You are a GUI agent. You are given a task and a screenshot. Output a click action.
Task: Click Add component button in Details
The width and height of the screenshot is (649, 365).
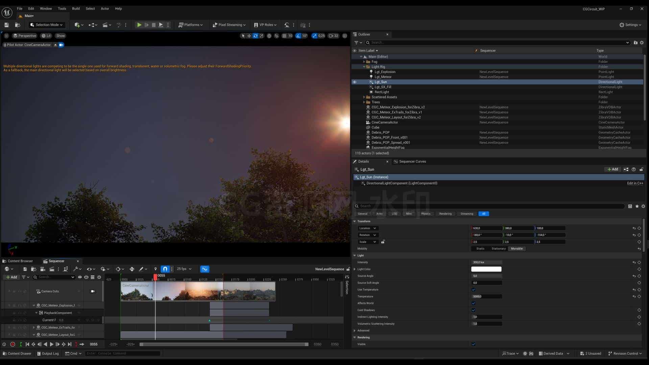612,170
